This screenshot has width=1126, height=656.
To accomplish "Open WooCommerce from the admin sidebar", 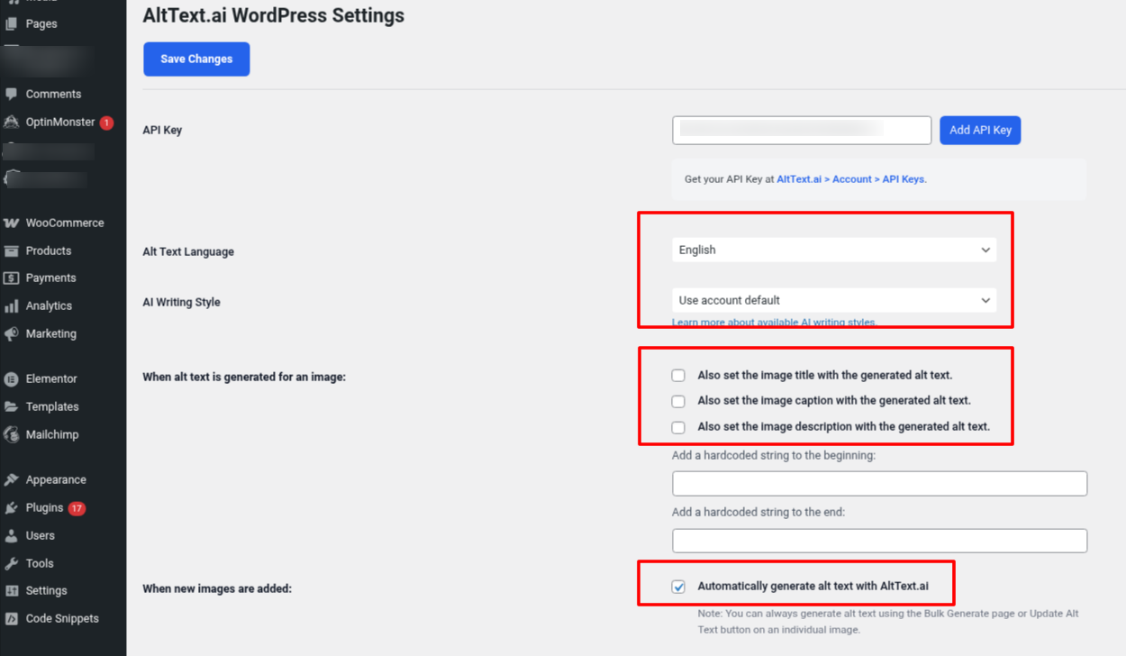I will pos(56,223).
